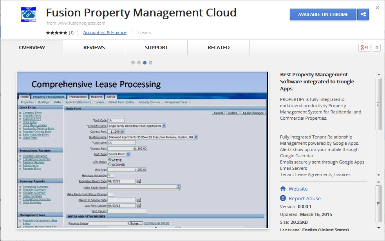The width and height of the screenshot is (385, 241).
Task: Click the Google +1 button
Action: [364, 48]
